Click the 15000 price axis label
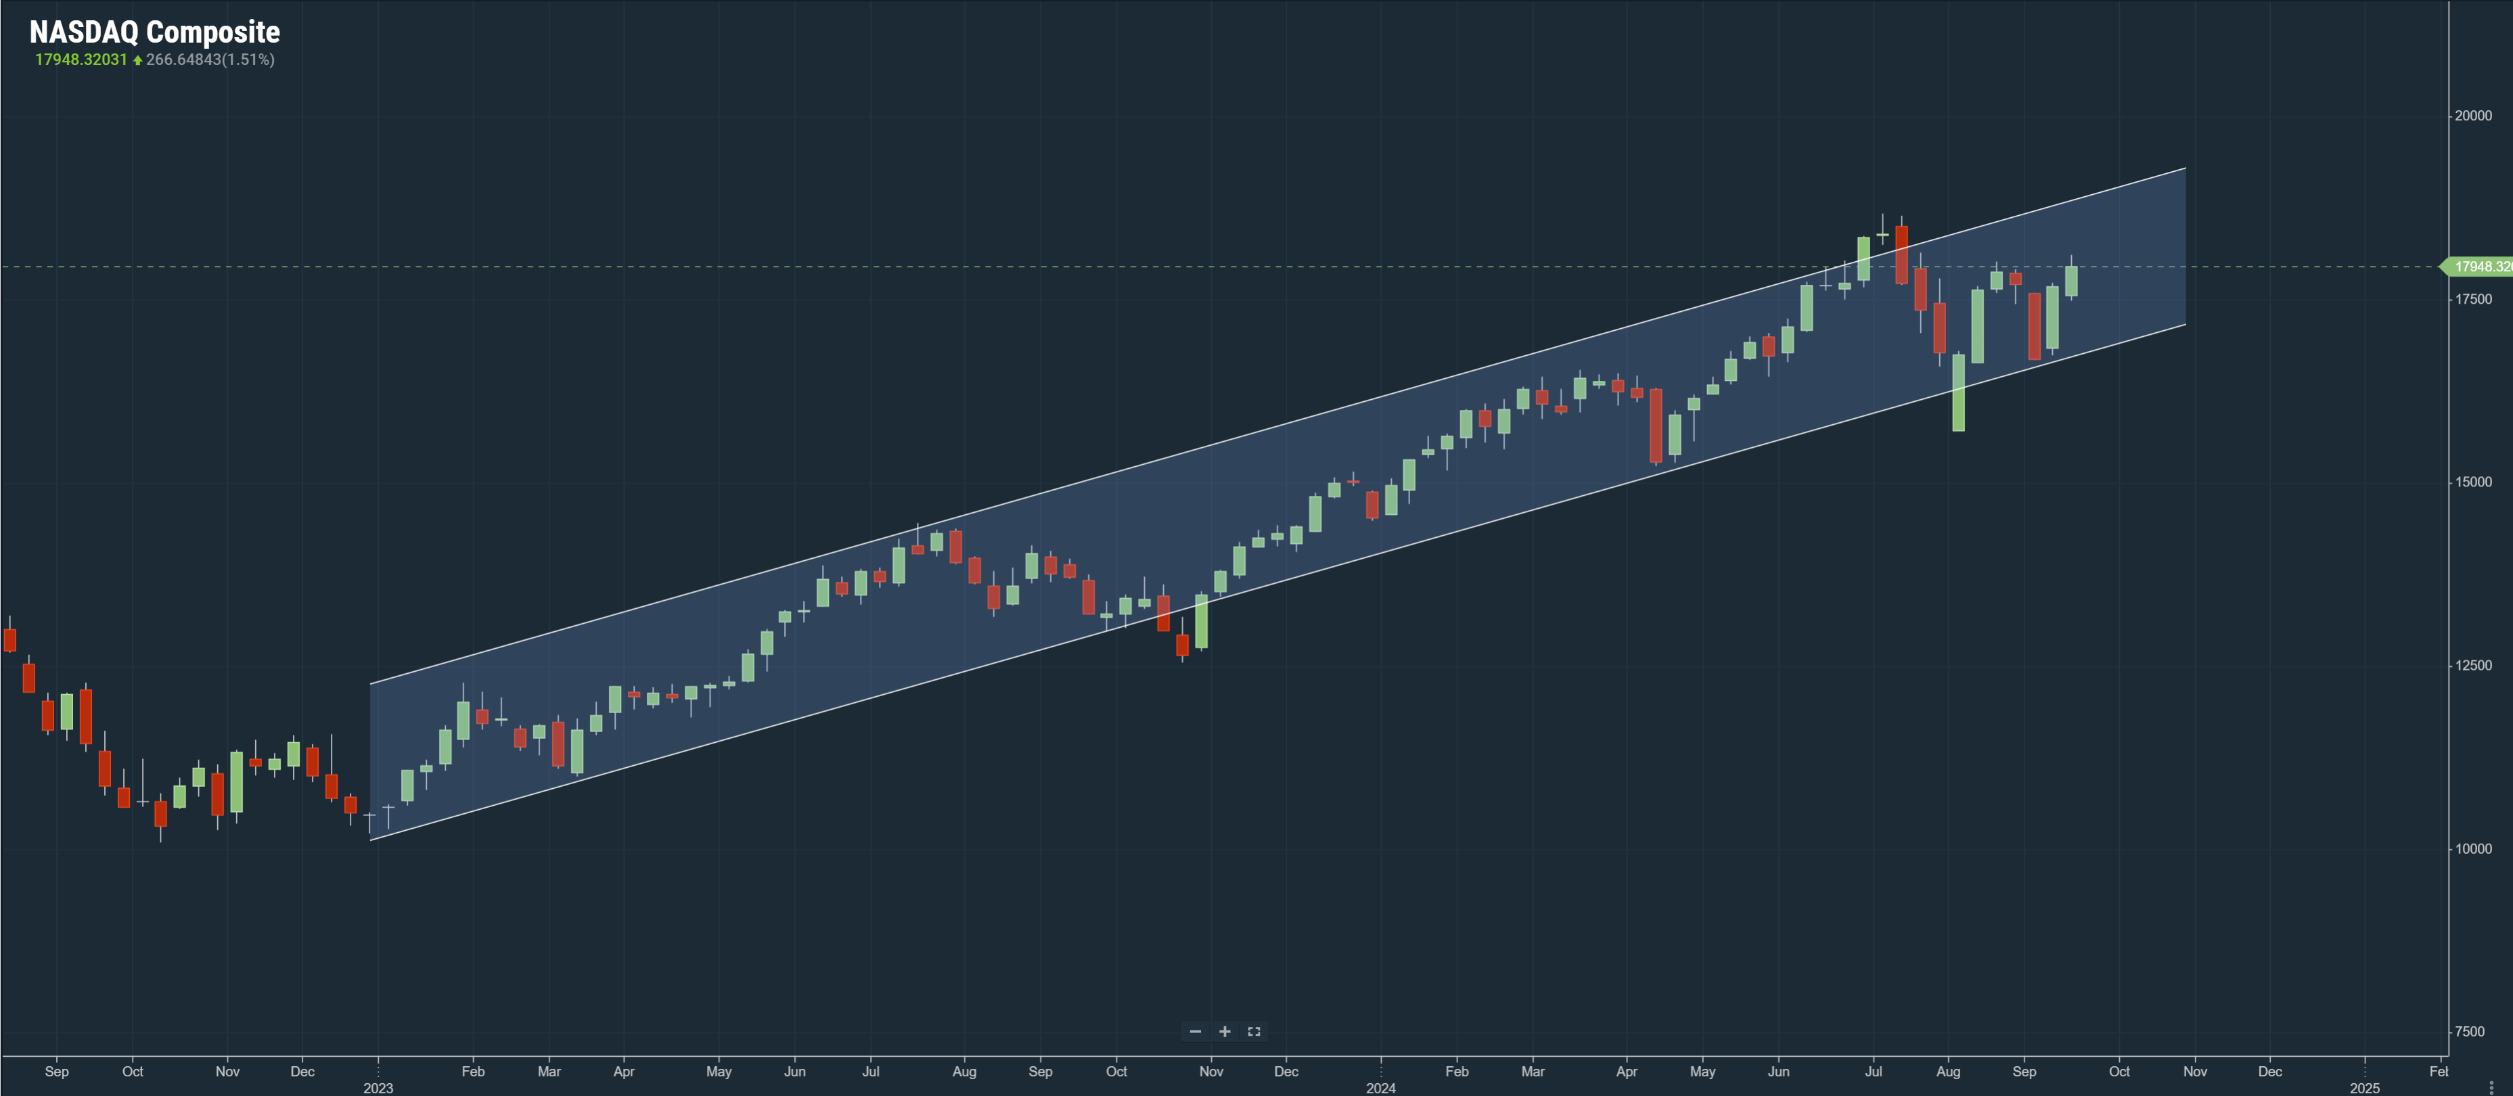The width and height of the screenshot is (2513, 1096). click(x=2473, y=482)
